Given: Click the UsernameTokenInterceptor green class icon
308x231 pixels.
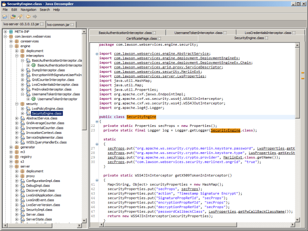Looking at the screenshot, I should 34,99.
